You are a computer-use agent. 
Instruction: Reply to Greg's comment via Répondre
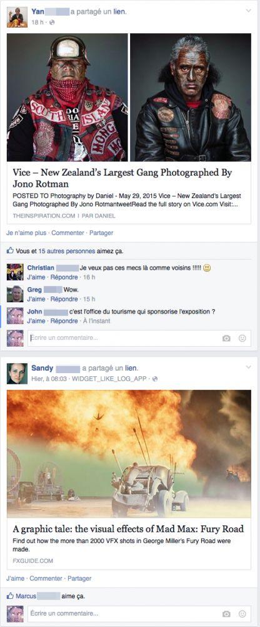pyautogui.click(x=64, y=298)
